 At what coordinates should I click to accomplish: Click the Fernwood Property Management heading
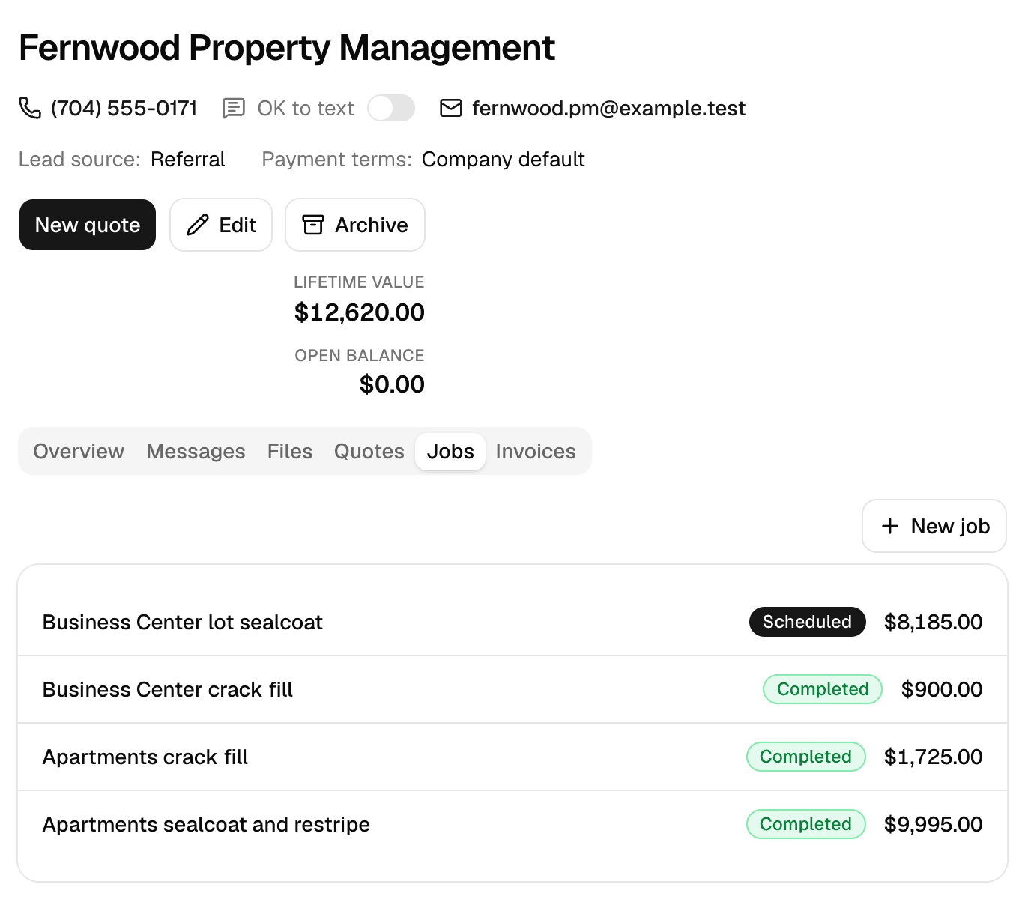pyautogui.click(x=287, y=48)
